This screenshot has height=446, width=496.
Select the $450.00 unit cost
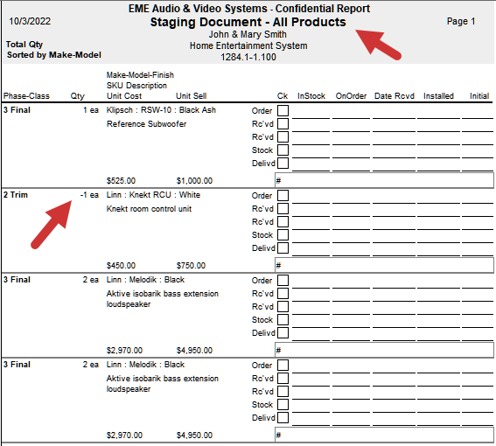pyautogui.click(x=121, y=265)
